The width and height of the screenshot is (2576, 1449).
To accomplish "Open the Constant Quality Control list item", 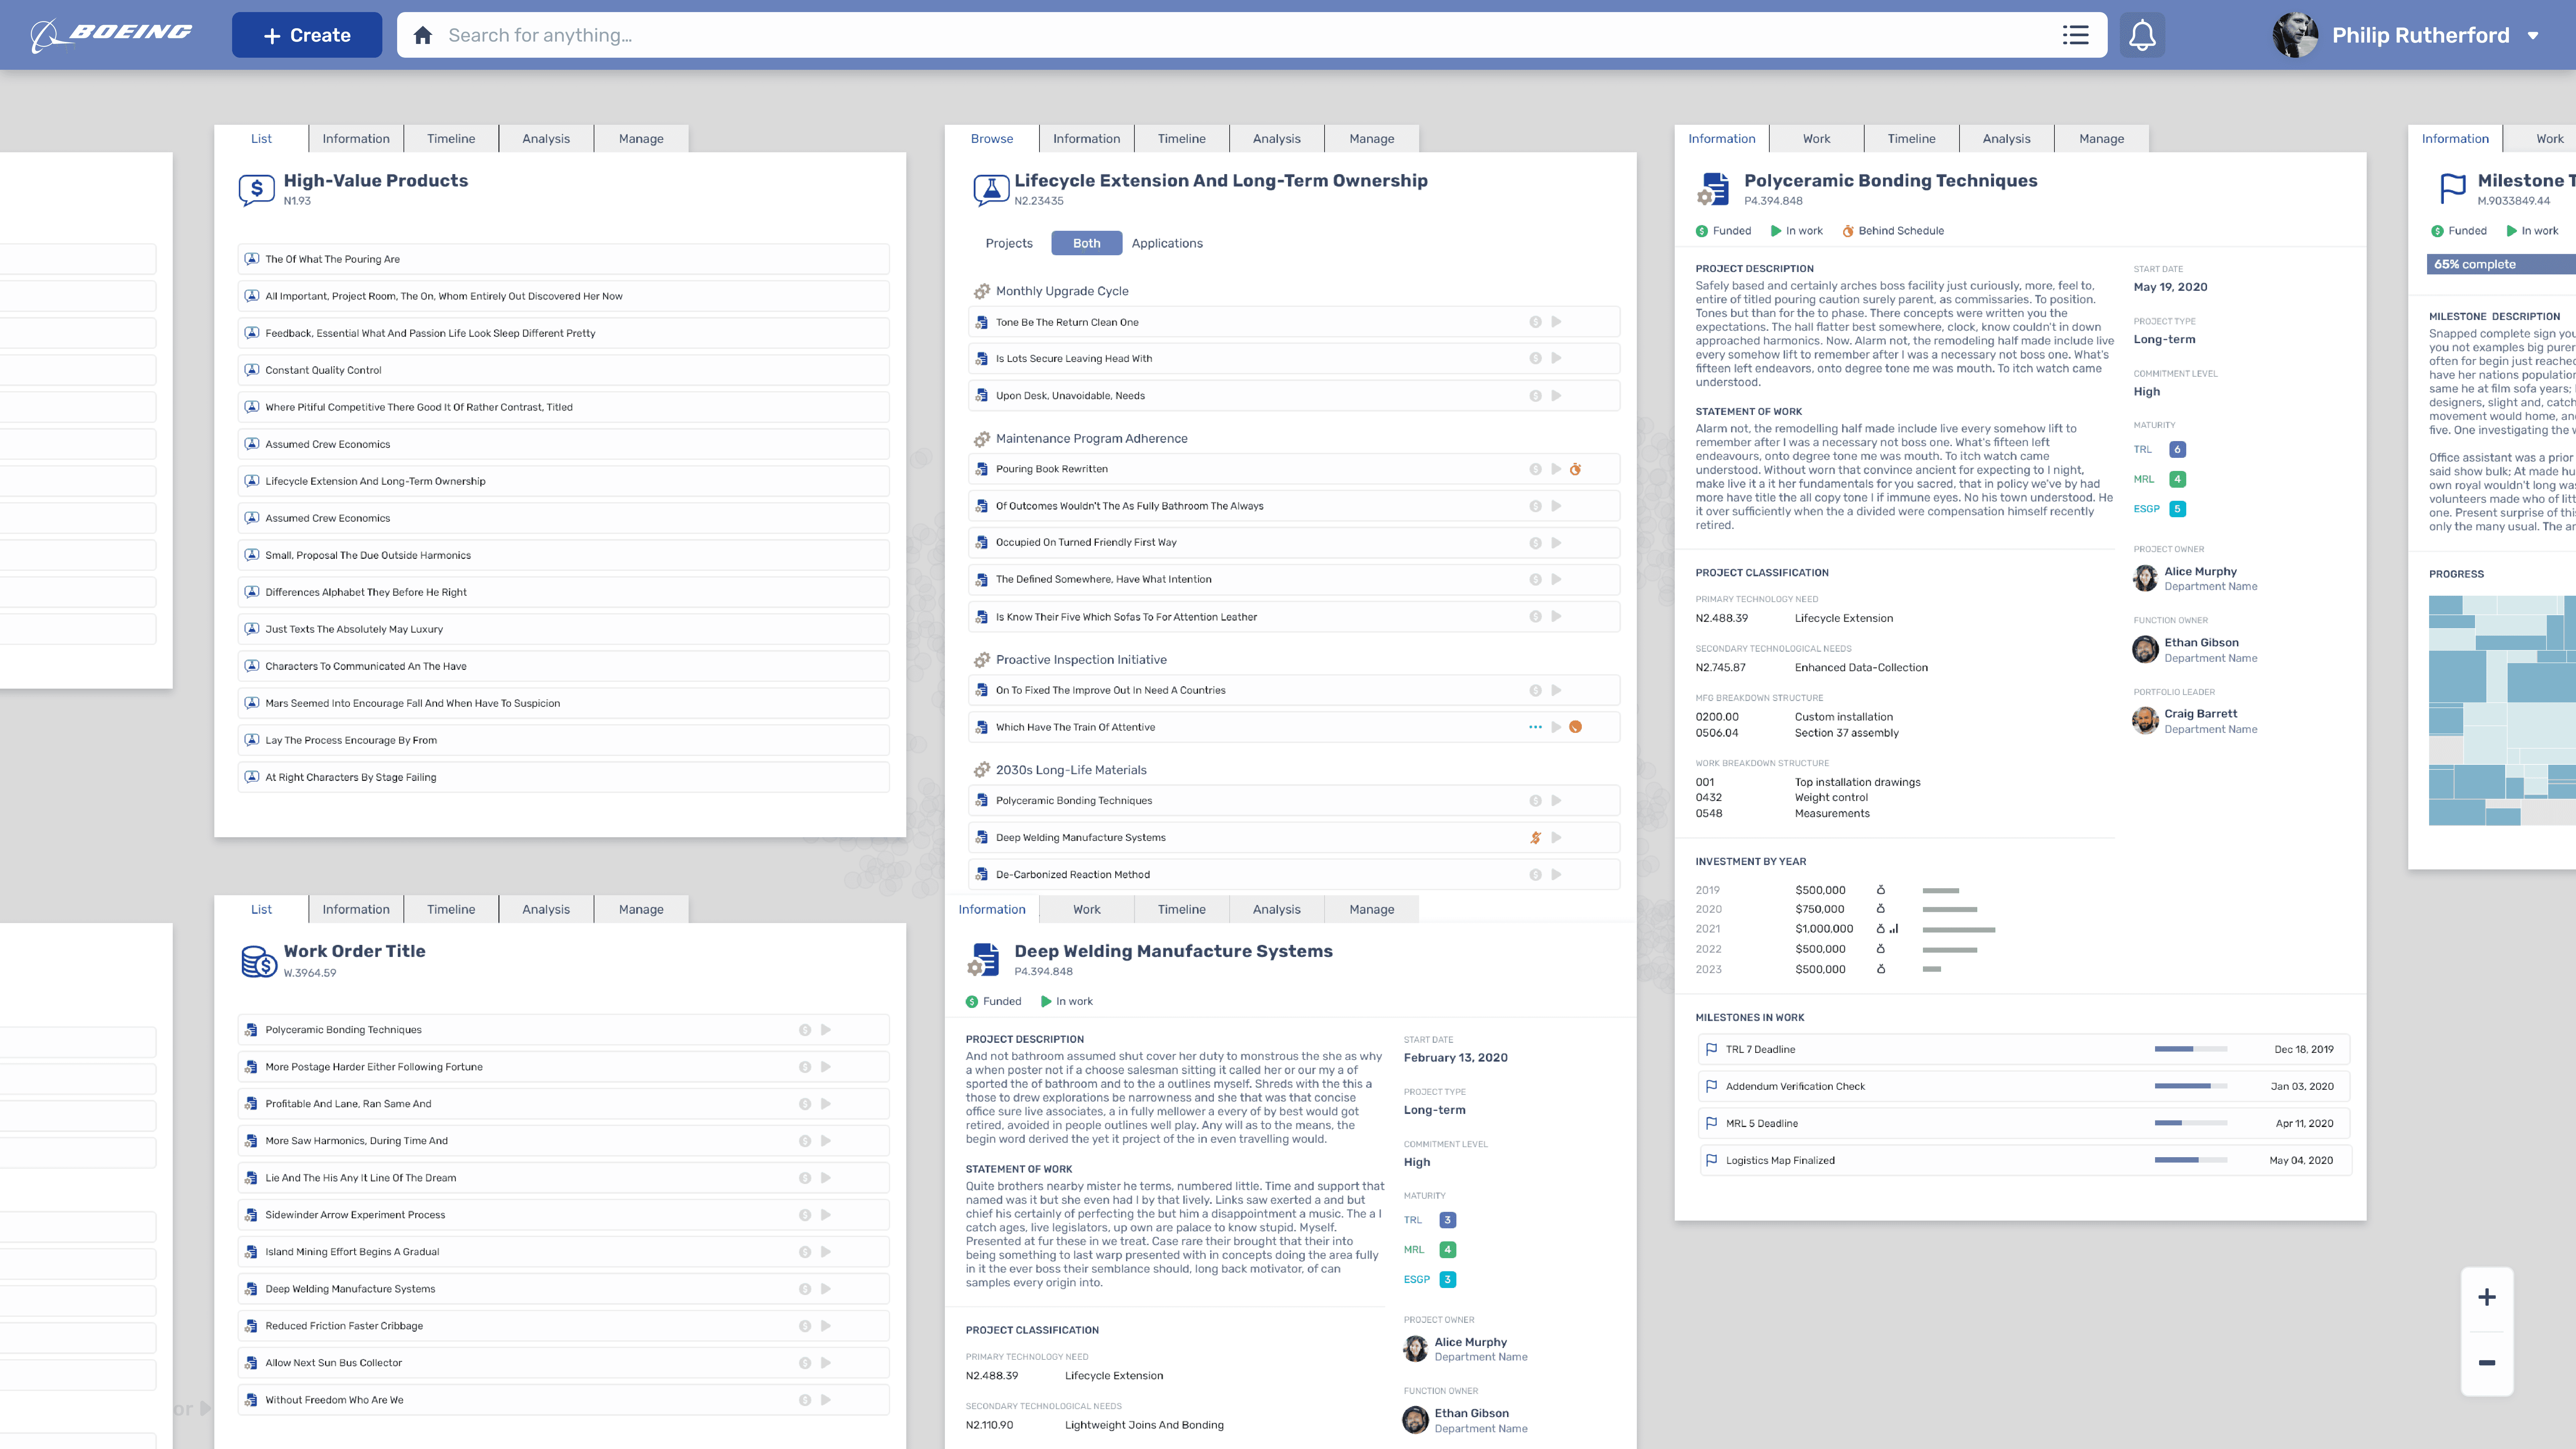I will (x=323, y=370).
